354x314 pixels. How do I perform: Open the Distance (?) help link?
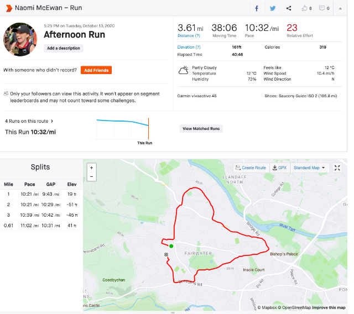point(185,35)
